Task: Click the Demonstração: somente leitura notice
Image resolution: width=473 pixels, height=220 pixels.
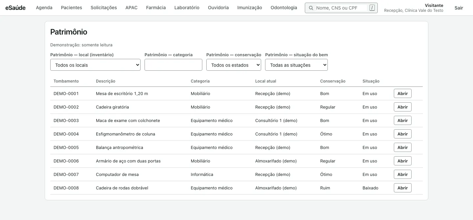Action: click(x=81, y=45)
